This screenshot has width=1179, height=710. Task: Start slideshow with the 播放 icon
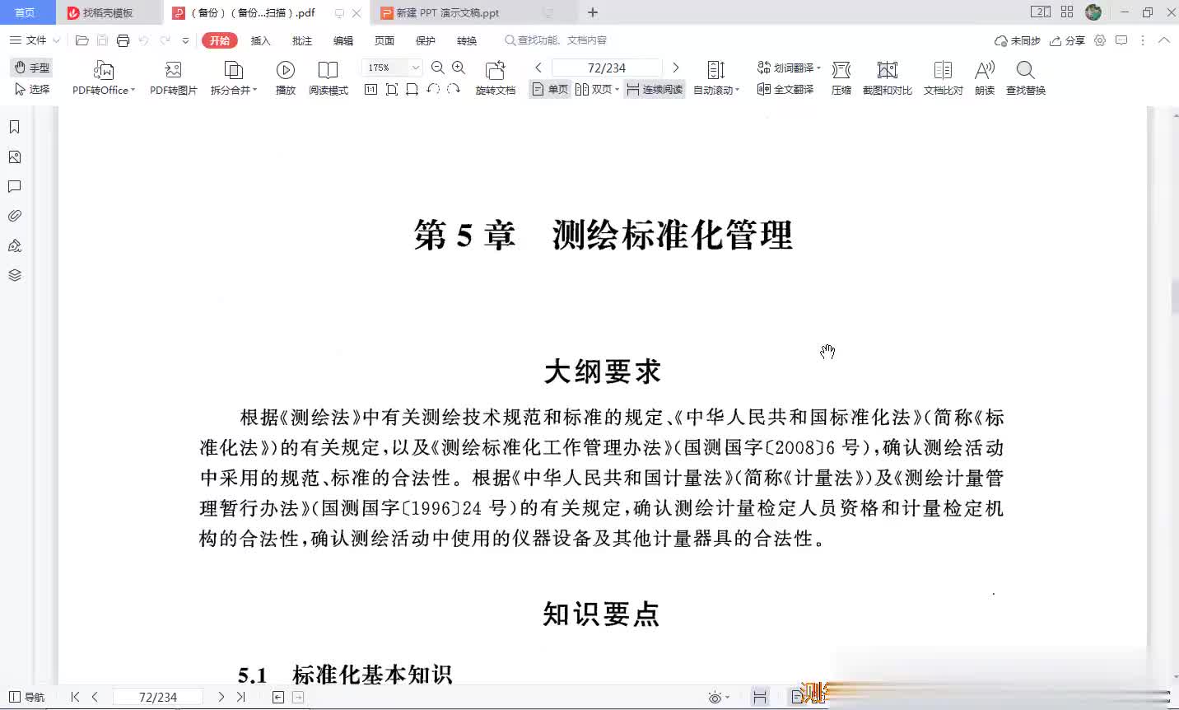[x=285, y=71]
